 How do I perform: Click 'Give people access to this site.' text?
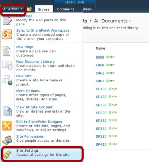[43, 141]
